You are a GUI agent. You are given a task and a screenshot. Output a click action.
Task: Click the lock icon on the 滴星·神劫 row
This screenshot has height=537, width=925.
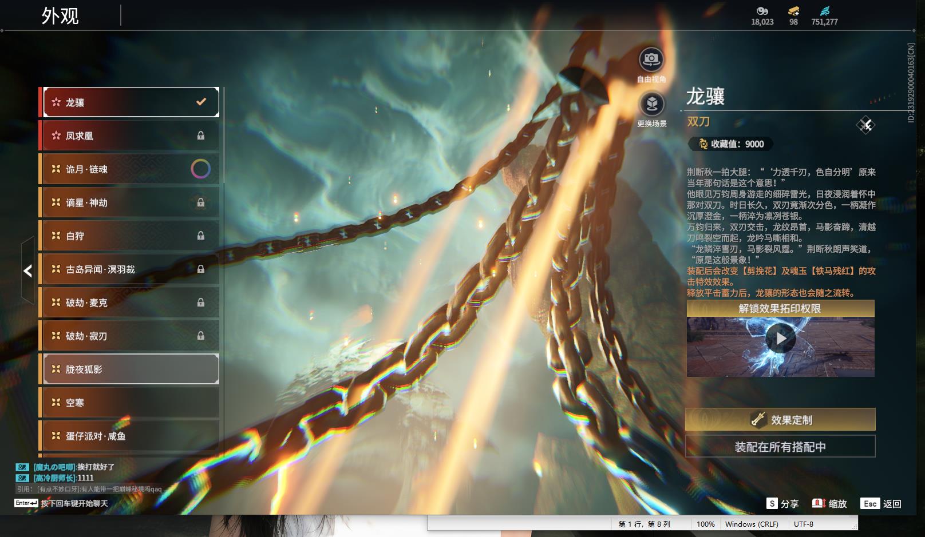coord(201,202)
